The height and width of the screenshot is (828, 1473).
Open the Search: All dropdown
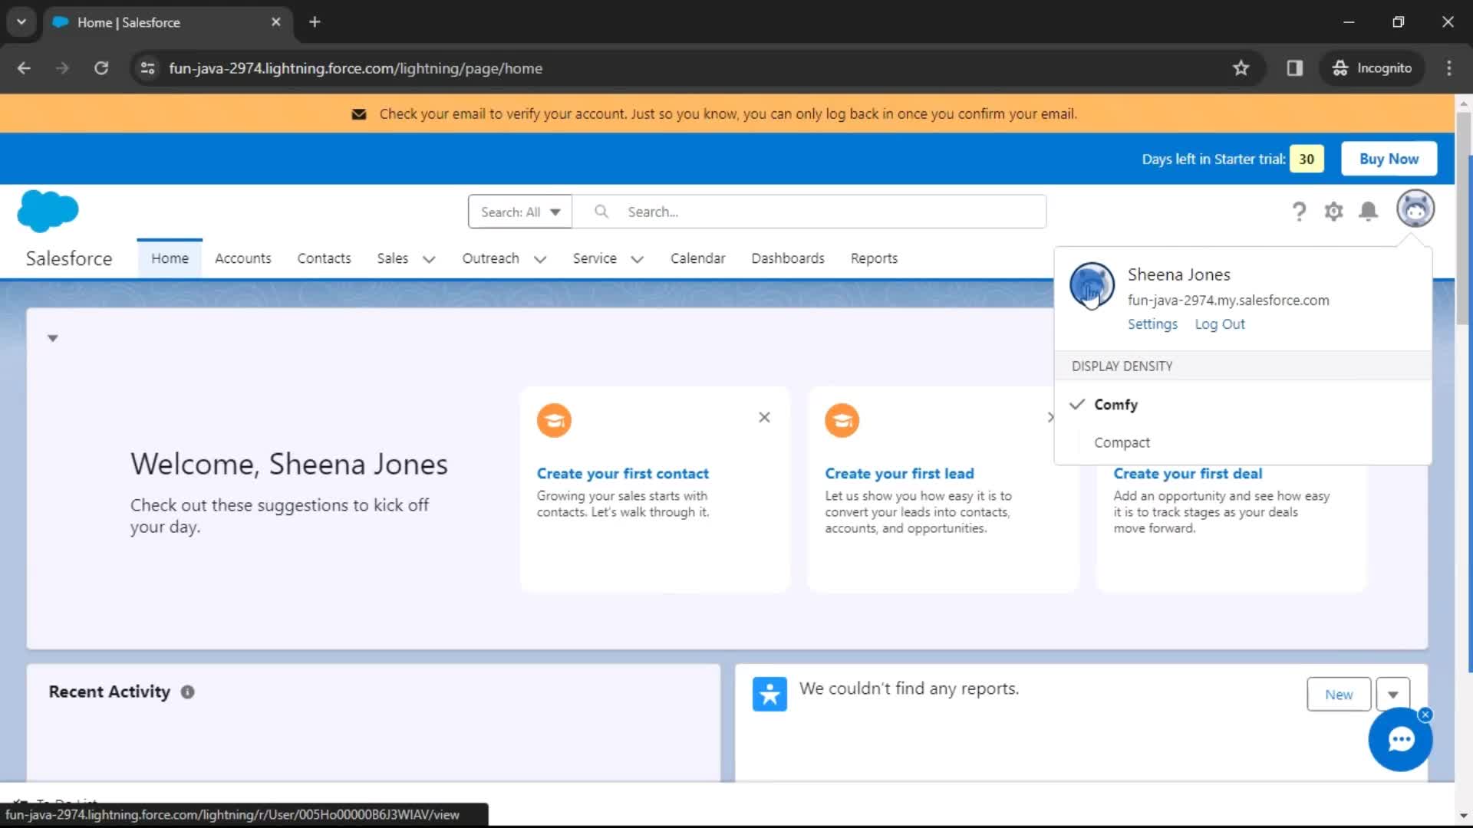520,212
